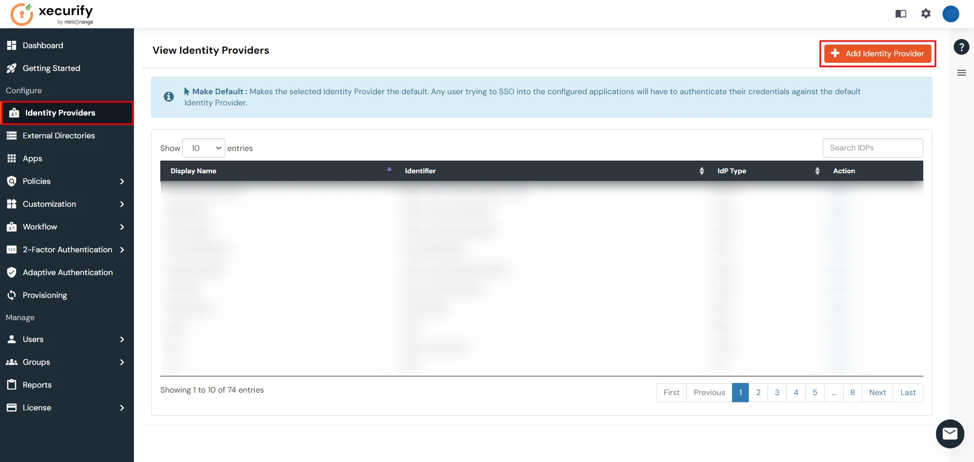The height and width of the screenshot is (462, 974).
Task: Open the Dashboard from the sidebar
Action: (43, 45)
